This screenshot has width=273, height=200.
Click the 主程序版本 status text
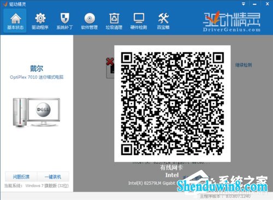pyautogui.click(x=225, y=196)
